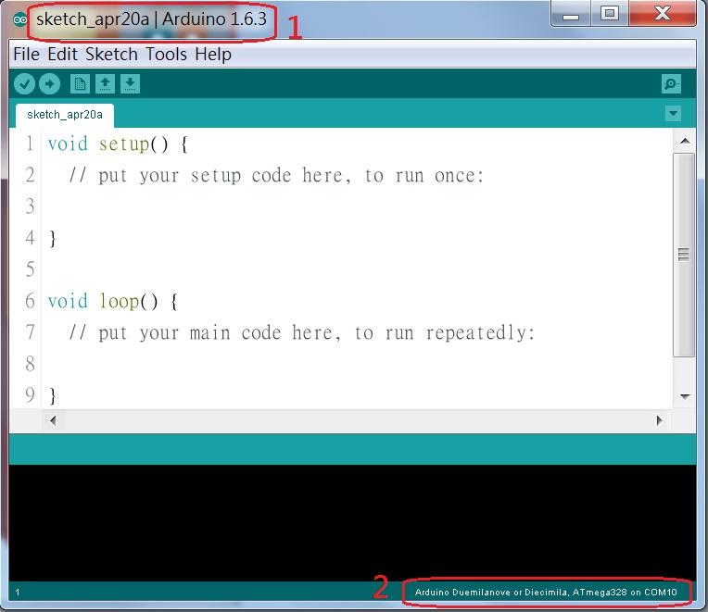Screen dimensions: 708x612
Task: Save the sketch with down-arrow icon
Action: coord(130,84)
